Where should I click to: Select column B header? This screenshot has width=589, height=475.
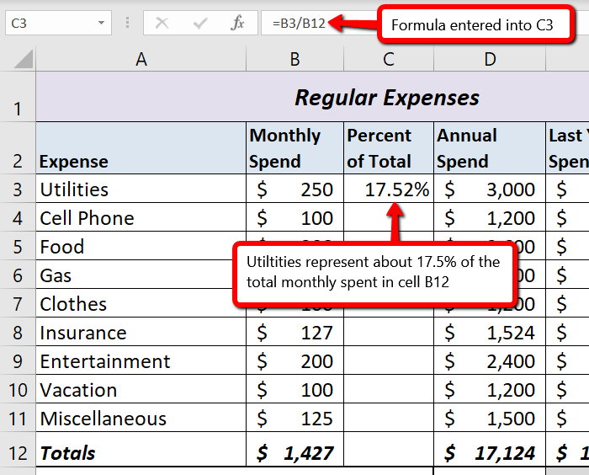pyautogui.click(x=294, y=59)
